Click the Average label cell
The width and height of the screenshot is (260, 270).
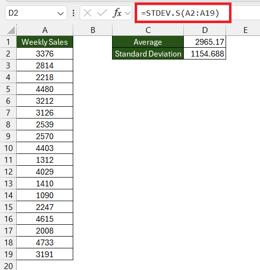point(148,42)
